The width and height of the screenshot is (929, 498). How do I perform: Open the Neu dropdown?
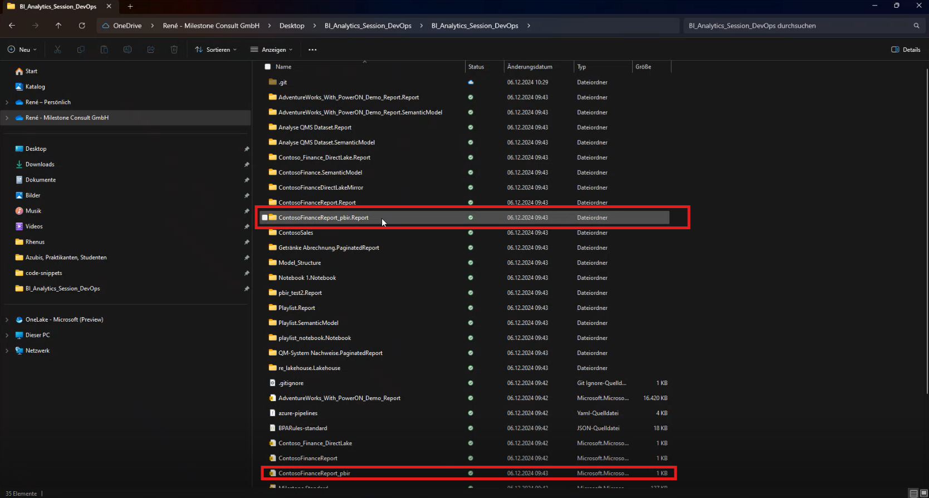coord(22,50)
